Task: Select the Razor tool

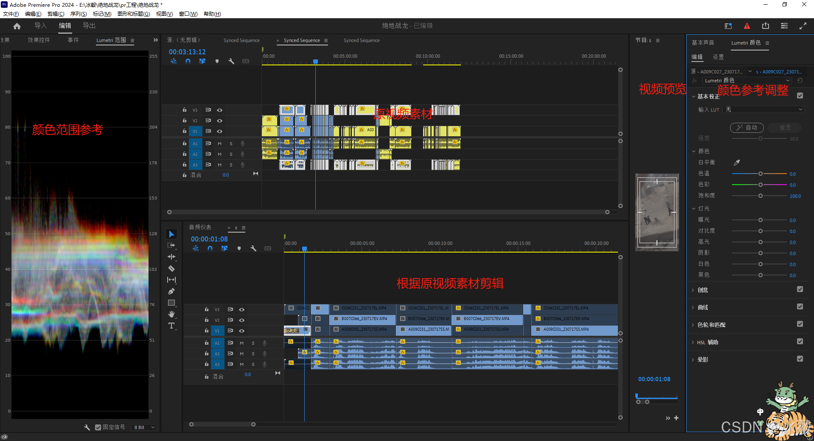Action: click(171, 268)
